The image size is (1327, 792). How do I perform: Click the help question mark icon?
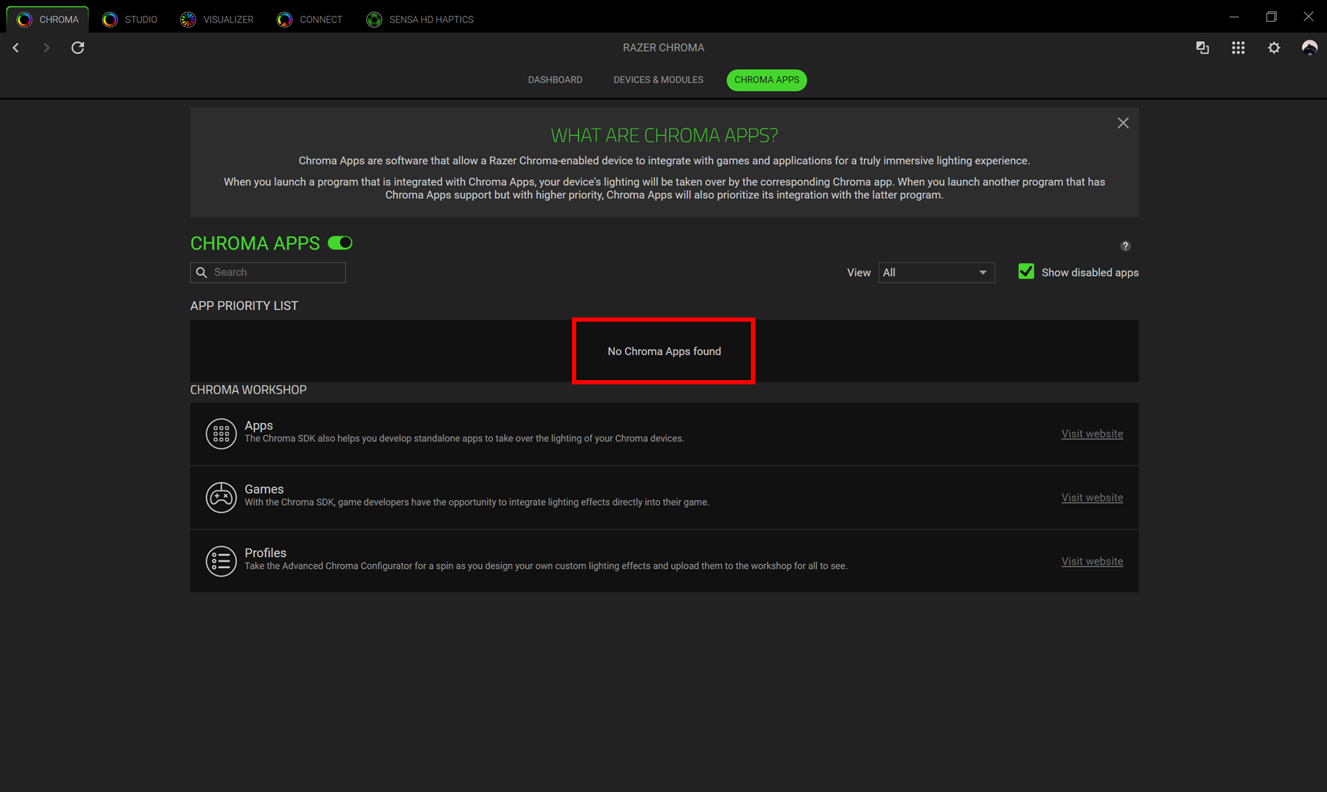tap(1125, 246)
